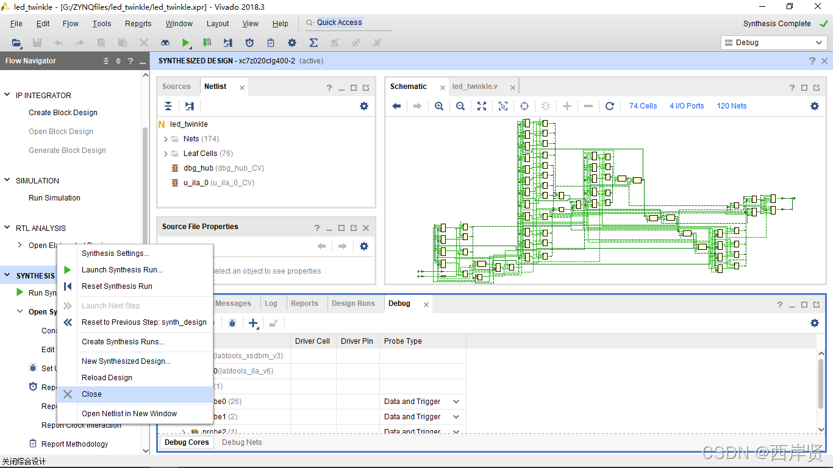Click the Quick Access search field
Screen dimensions: 833x468
[348, 23]
